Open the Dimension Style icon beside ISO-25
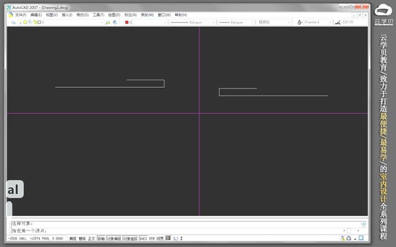Viewport: 396px width, 247px height. tap(338, 23)
